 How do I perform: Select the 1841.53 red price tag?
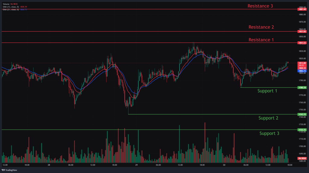pos(302,43)
